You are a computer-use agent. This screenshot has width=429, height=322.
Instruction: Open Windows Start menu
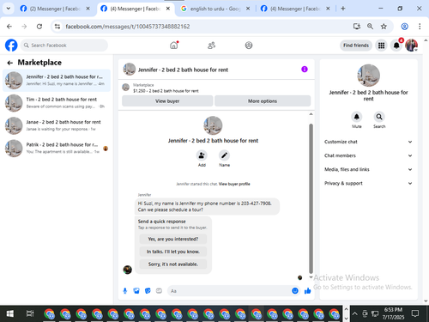pyautogui.click(x=10, y=313)
